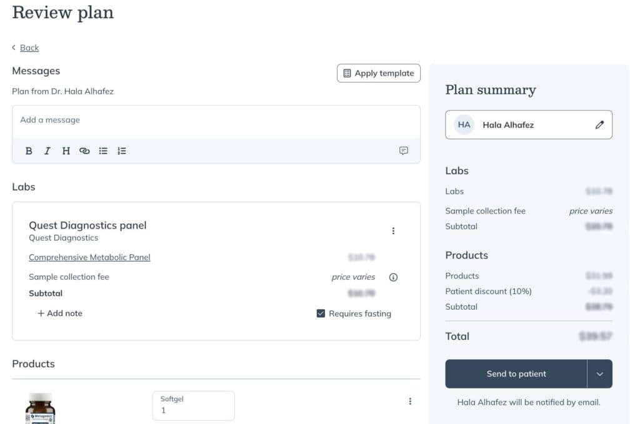The width and height of the screenshot is (640, 424).
Task: Uncheck the Requires fasting checkbox
Action: [x=321, y=313]
